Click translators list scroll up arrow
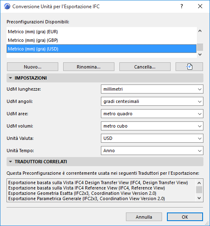The height and width of the screenshot is (226, 210). 199,183
